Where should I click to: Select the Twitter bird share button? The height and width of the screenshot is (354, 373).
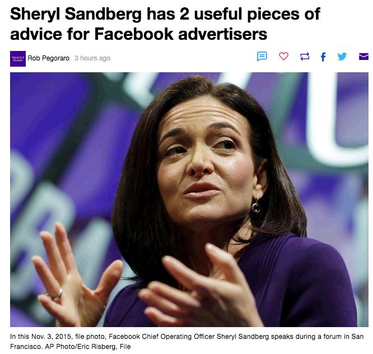pyautogui.click(x=342, y=57)
